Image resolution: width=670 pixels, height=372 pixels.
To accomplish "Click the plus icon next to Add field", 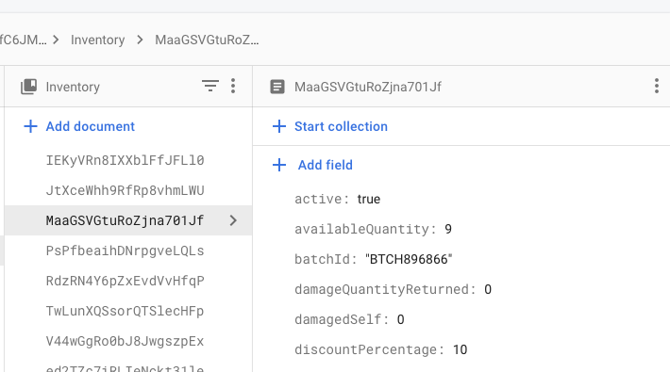I will [x=279, y=165].
